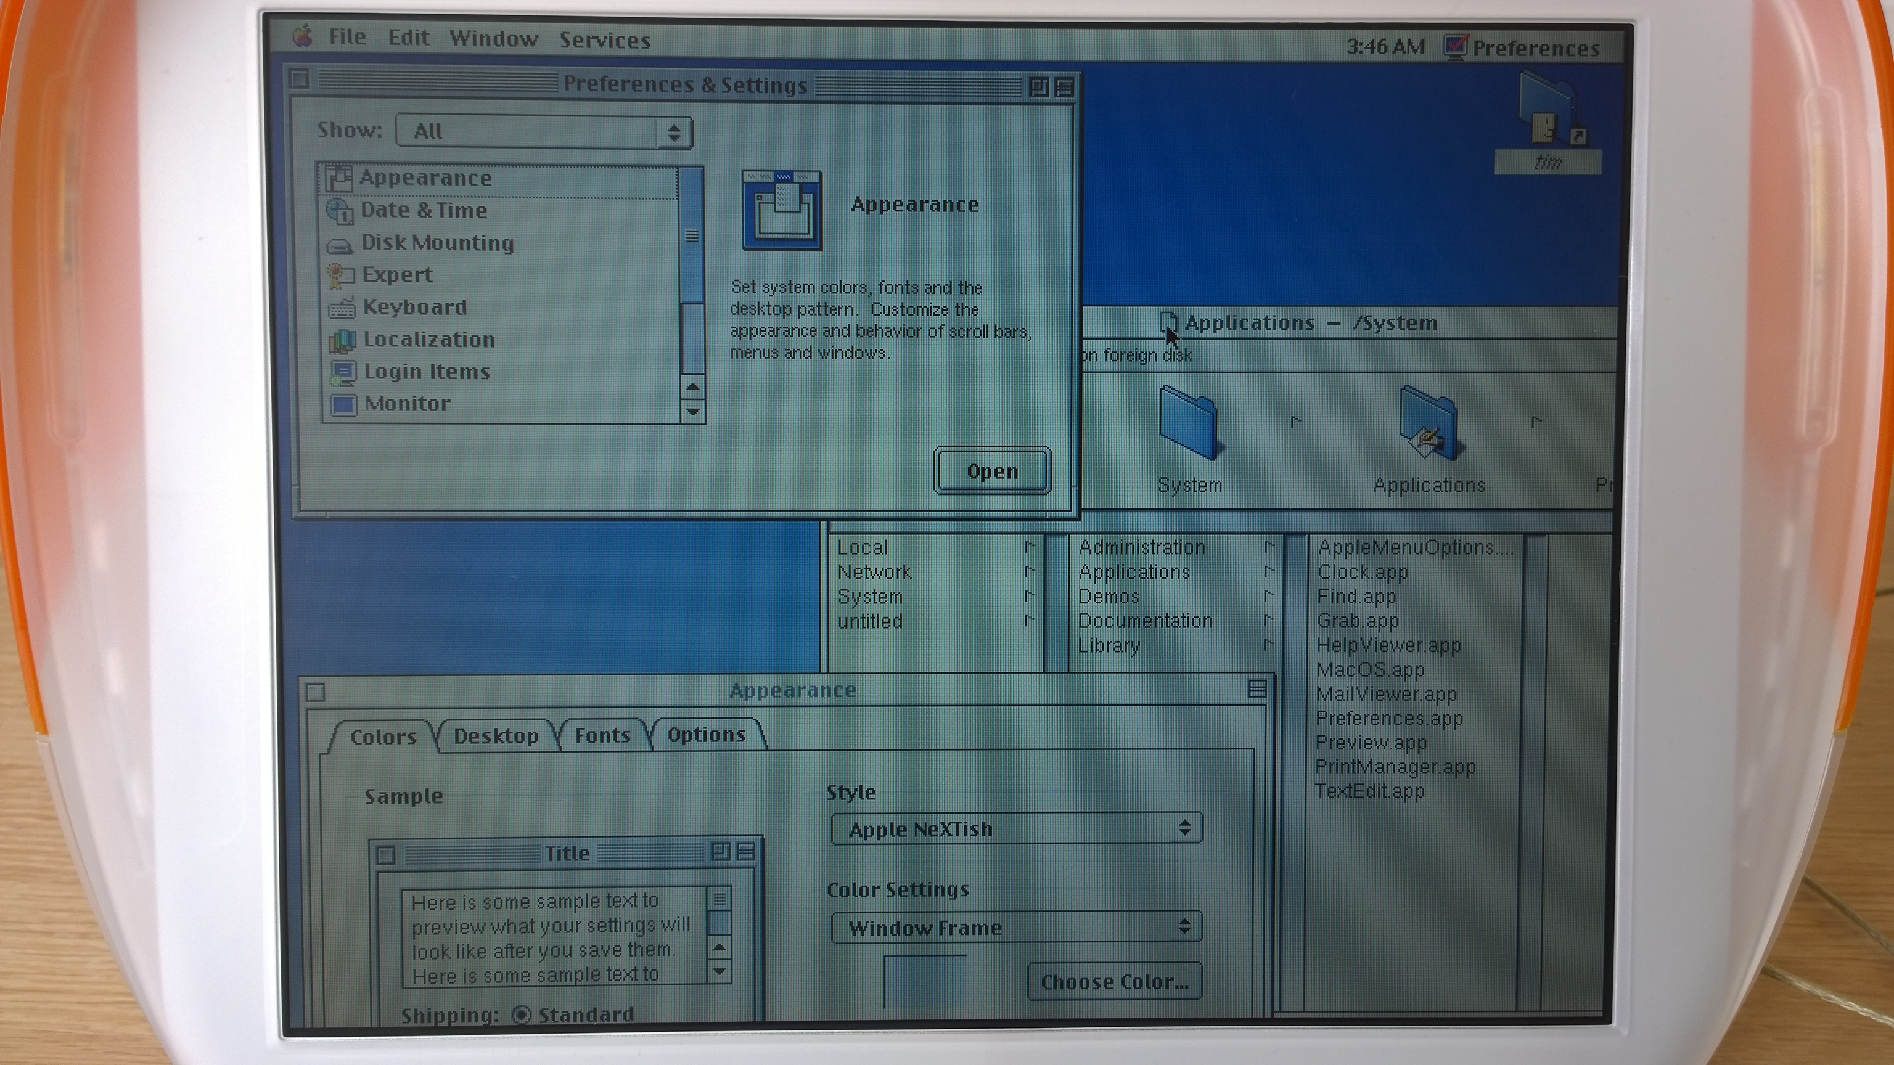This screenshot has height=1065, width=1894.
Task: Click the Open button
Action: click(x=992, y=471)
